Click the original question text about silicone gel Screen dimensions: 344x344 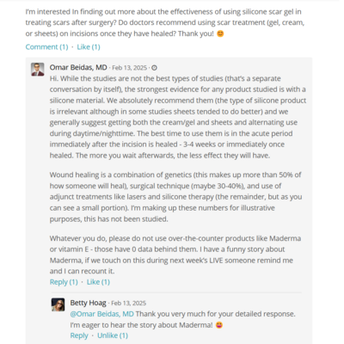pos(165,22)
